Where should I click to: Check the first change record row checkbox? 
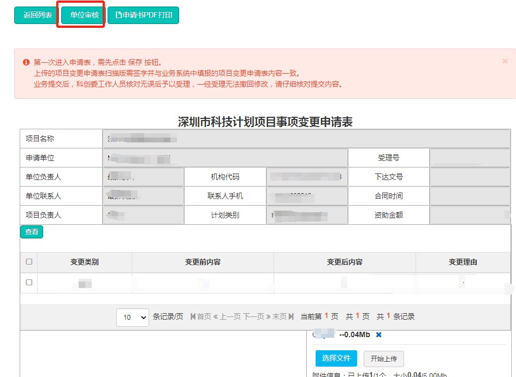point(29,283)
